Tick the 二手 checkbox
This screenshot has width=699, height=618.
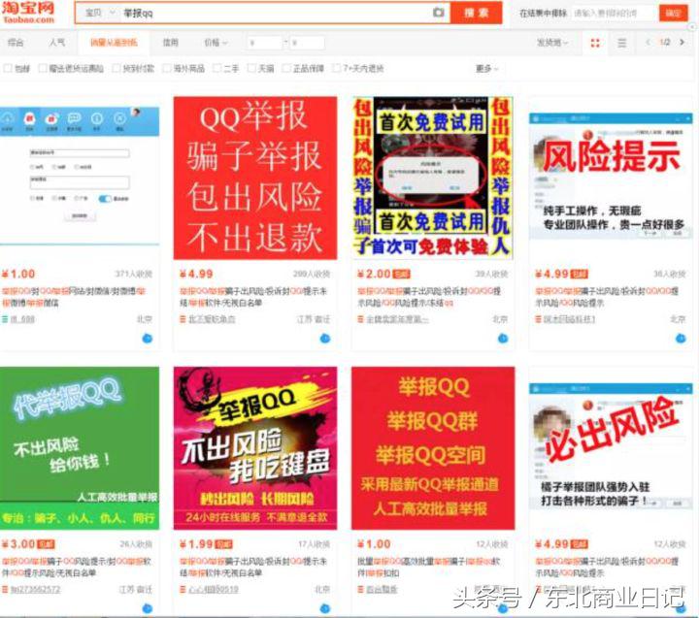pyautogui.click(x=217, y=68)
